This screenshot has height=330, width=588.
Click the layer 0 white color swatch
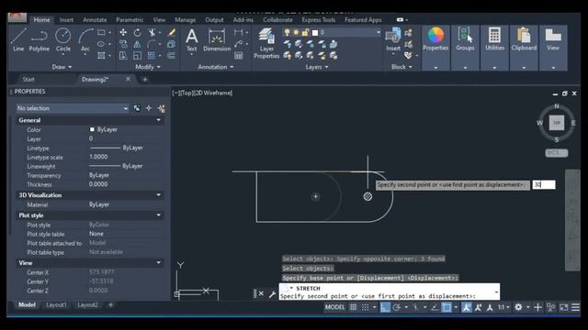click(x=315, y=33)
